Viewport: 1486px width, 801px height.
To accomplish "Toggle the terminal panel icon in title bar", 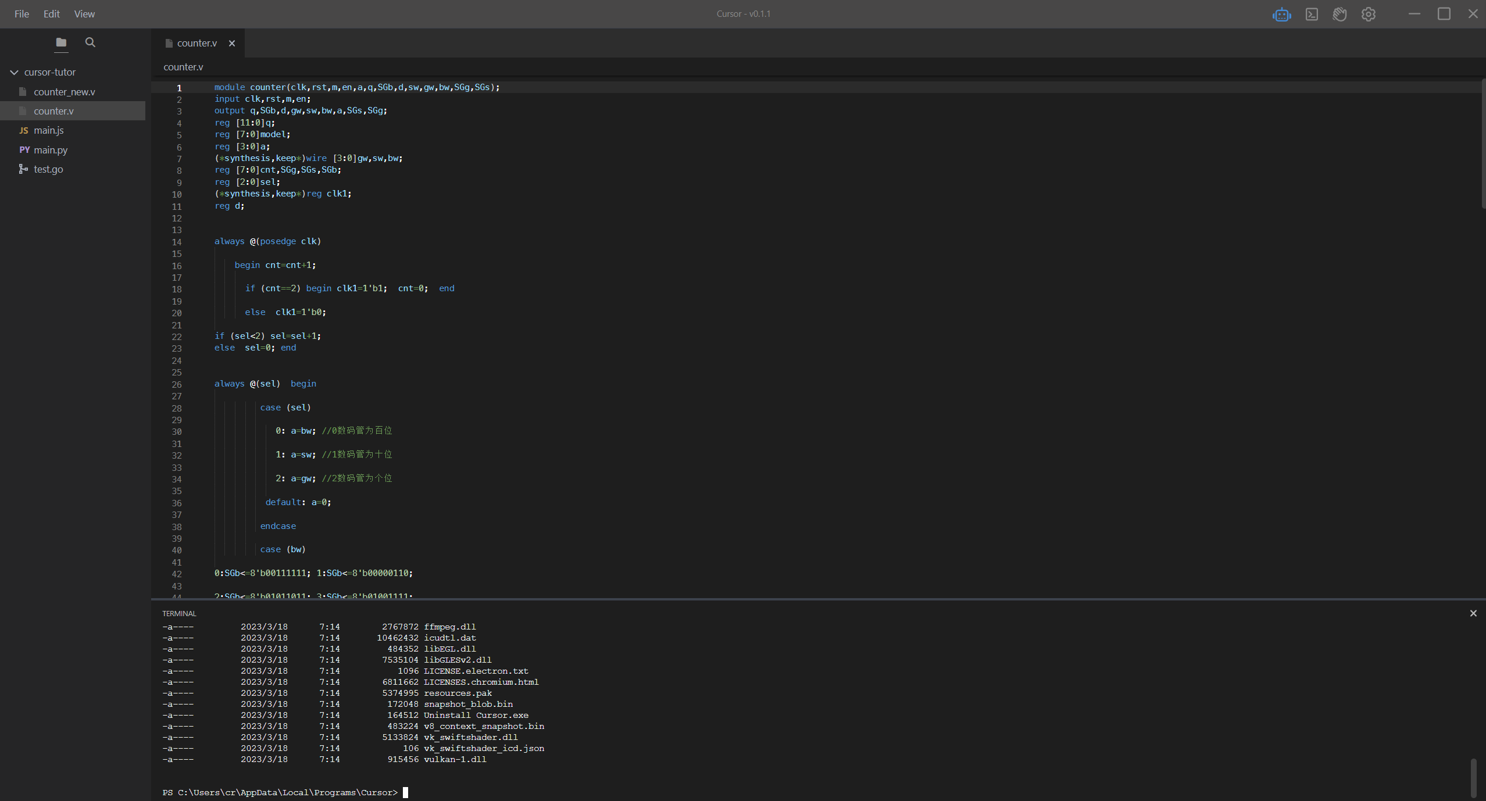I will 1312,15.
